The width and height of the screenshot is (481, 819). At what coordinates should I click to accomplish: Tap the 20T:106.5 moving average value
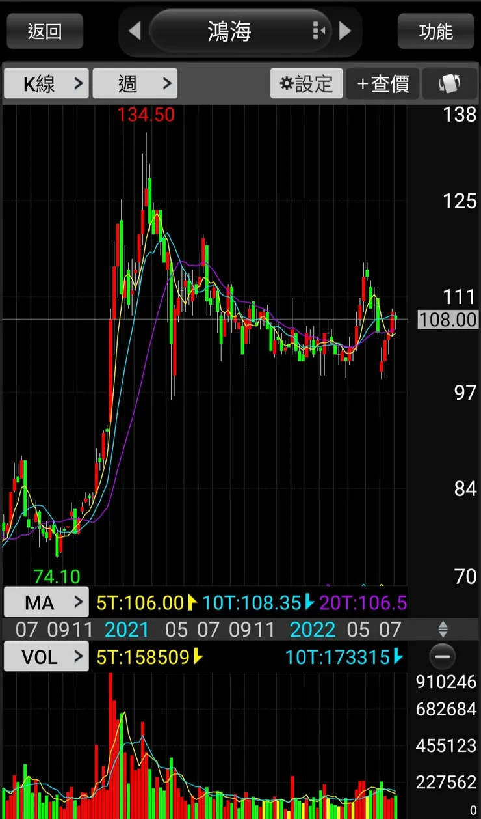click(x=363, y=603)
